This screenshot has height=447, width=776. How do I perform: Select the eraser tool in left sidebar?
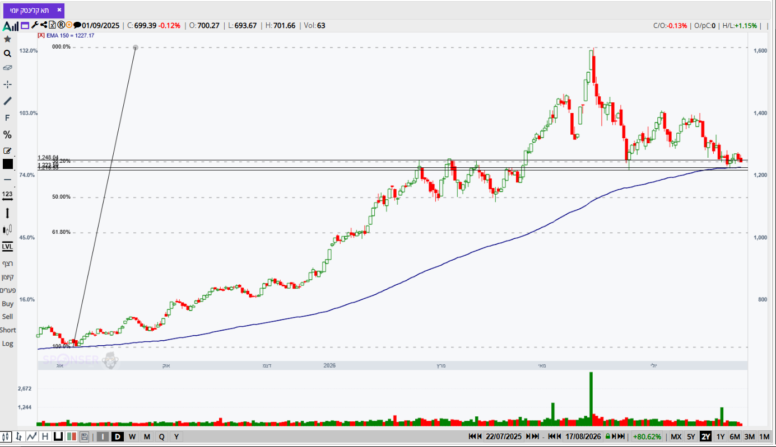pos(7,68)
